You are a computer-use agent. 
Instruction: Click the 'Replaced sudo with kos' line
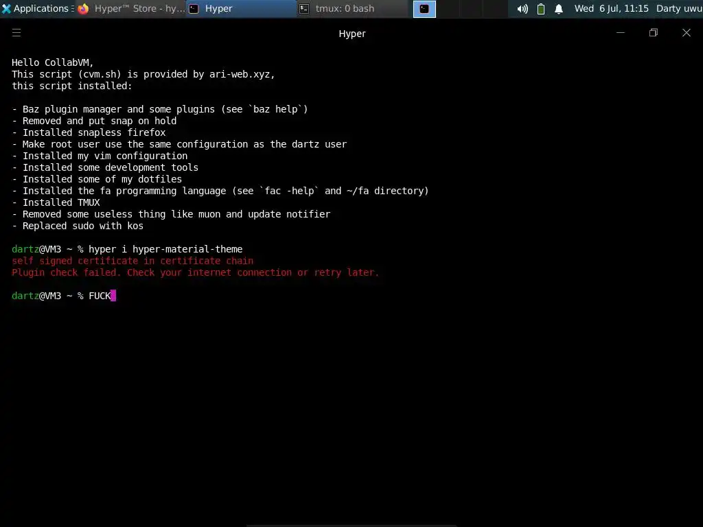pos(78,226)
